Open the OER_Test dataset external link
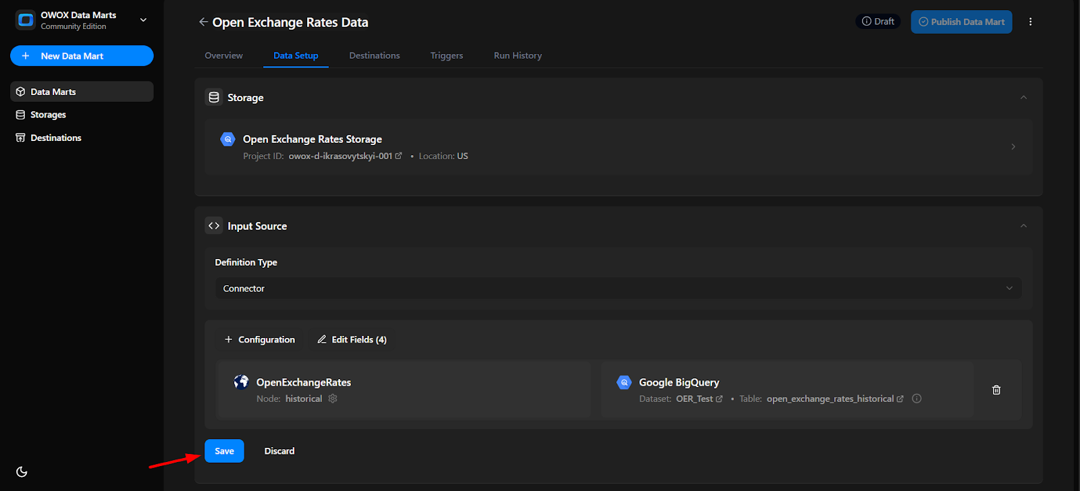Image resolution: width=1080 pixels, height=491 pixels. click(720, 399)
